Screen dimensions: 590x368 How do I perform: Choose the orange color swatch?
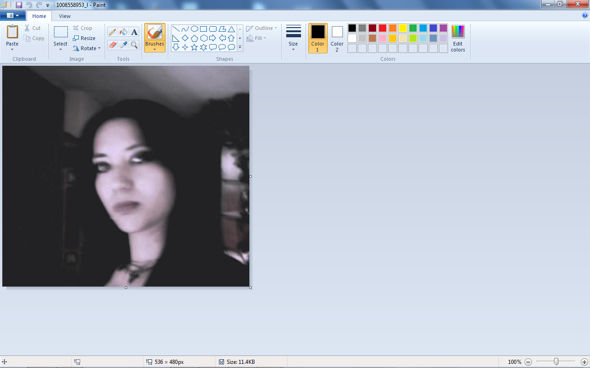393,28
